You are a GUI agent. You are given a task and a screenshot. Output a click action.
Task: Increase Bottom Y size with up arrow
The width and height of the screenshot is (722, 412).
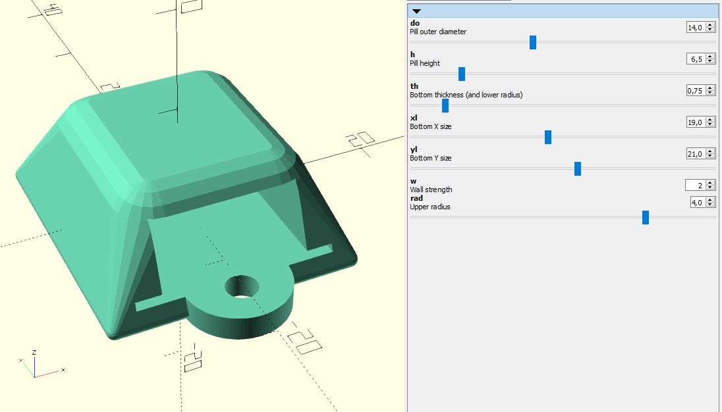710,151
